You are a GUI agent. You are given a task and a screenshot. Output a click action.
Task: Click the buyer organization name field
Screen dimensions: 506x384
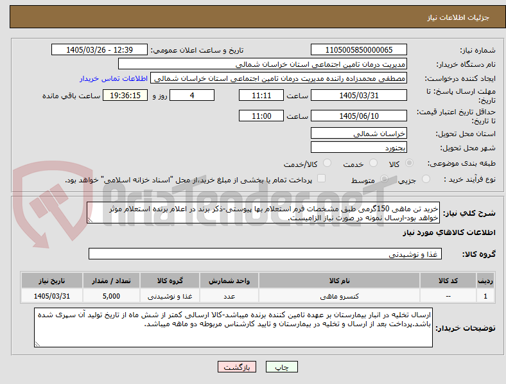(263, 64)
